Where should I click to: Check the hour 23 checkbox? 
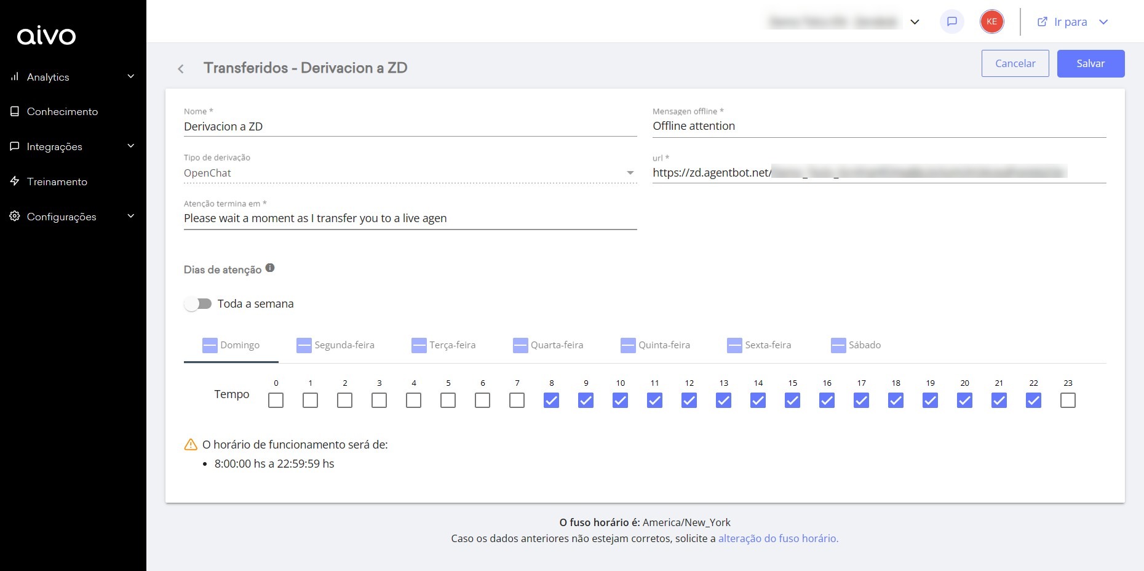coord(1068,401)
